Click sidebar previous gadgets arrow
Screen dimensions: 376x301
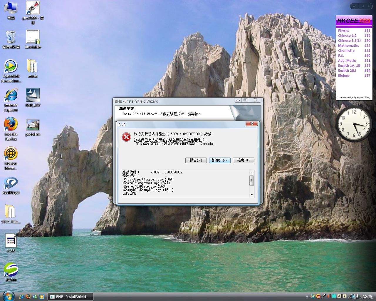point(363,6)
